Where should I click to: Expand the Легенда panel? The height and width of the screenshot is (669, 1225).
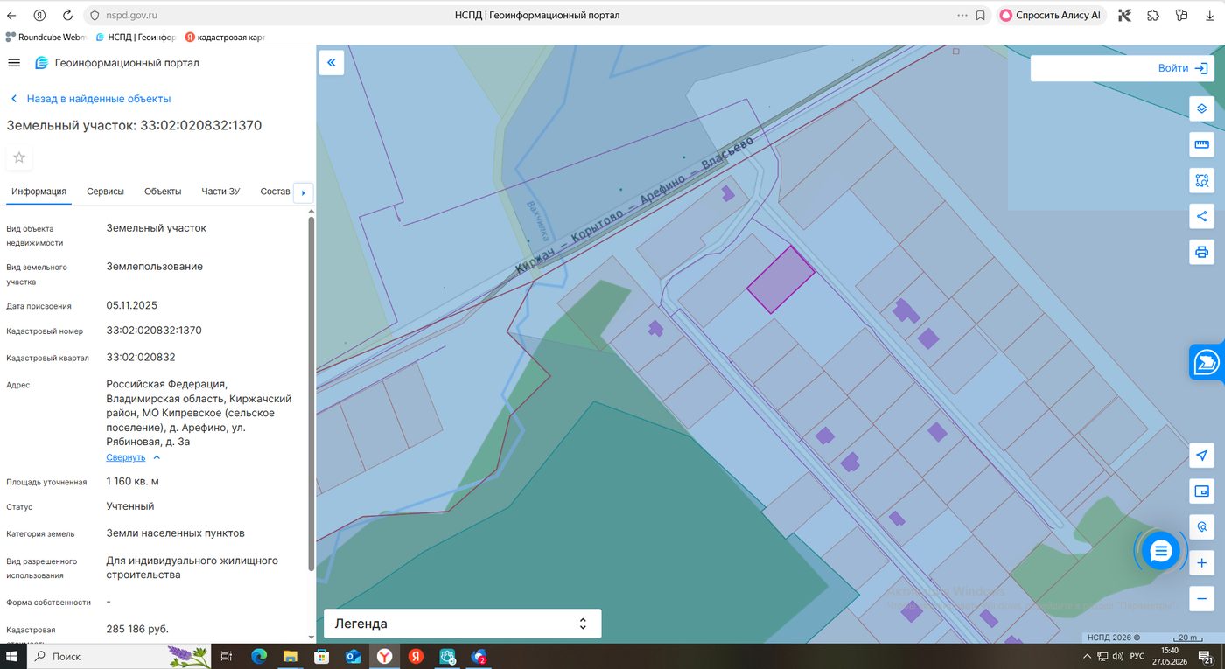[462, 624]
